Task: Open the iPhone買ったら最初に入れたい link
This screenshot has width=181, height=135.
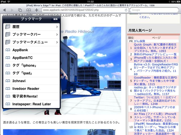Action: 155,59
